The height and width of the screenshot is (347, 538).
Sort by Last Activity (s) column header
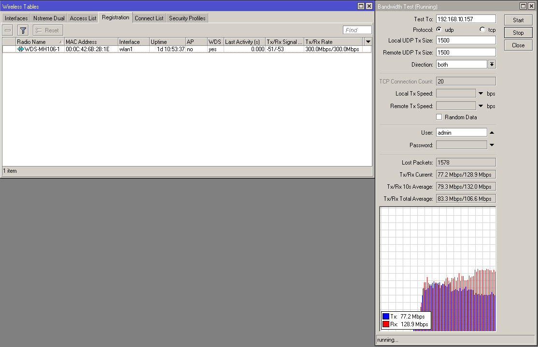[x=245, y=42]
